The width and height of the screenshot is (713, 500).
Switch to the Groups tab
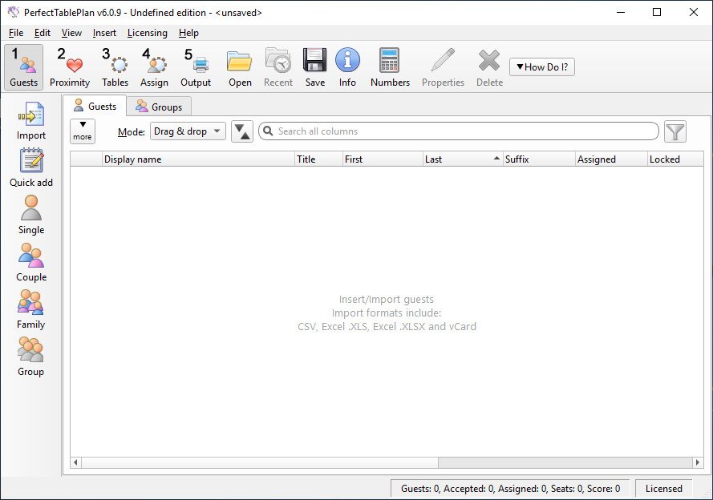tap(159, 107)
